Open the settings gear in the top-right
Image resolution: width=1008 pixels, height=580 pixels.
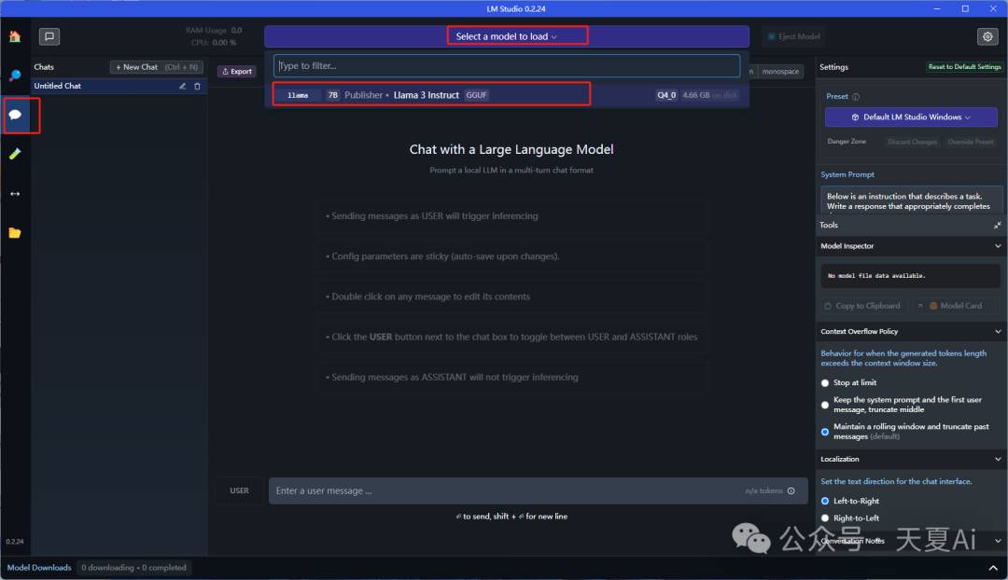point(987,36)
